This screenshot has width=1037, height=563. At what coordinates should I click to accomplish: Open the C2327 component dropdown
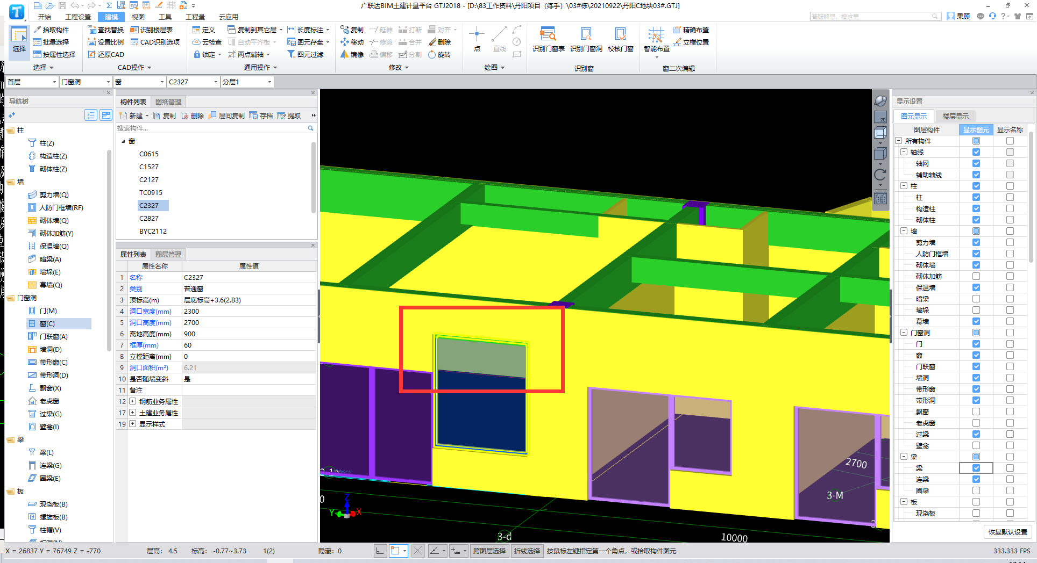[193, 82]
